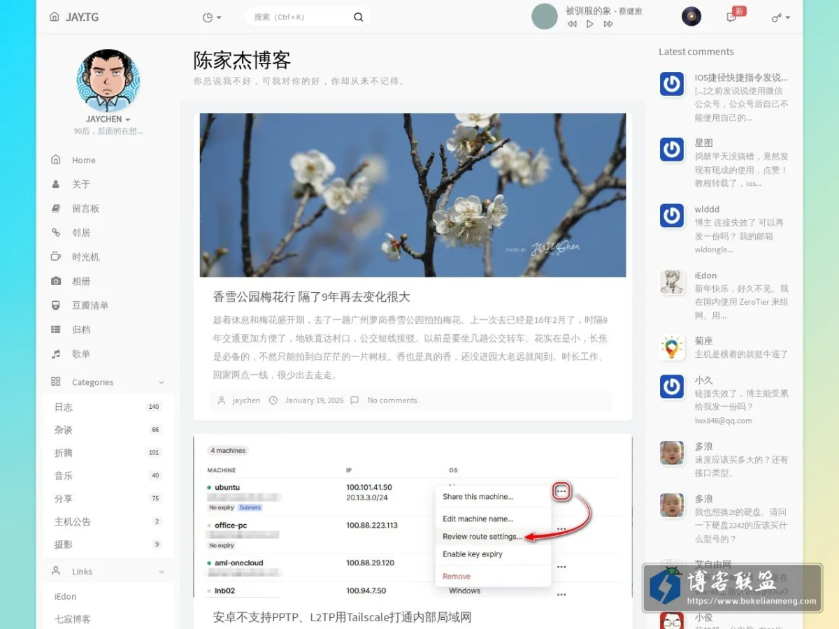Open the Tailscale post title link
The width and height of the screenshot is (839, 629).
[342, 618]
